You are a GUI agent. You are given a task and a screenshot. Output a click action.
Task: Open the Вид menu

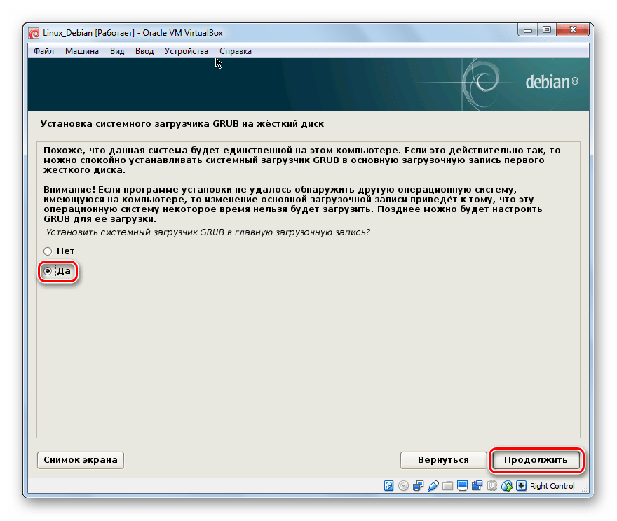(x=117, y=51)
